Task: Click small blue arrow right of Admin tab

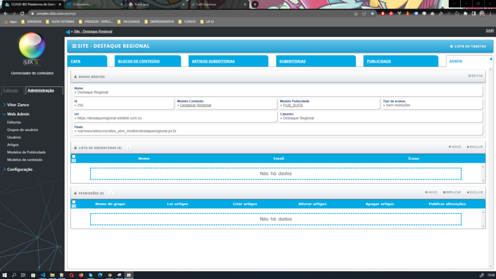Action: (x=491, y=59)
